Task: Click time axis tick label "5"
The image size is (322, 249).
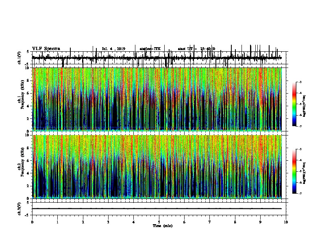Action: click(x=159, y=222)
